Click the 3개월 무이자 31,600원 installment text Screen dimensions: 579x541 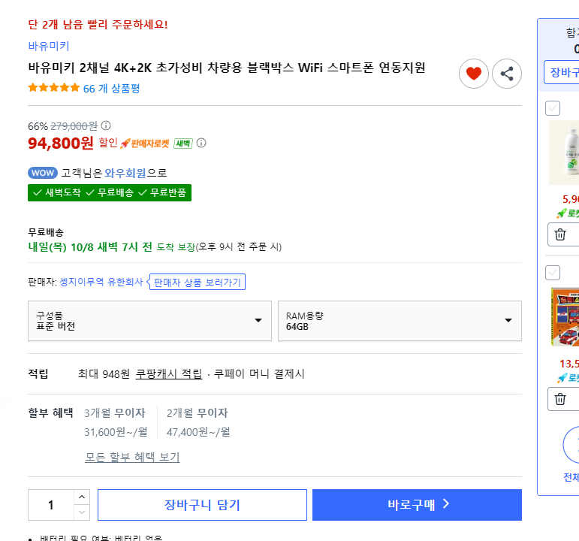pyautogui.click(x=116, y=422)
